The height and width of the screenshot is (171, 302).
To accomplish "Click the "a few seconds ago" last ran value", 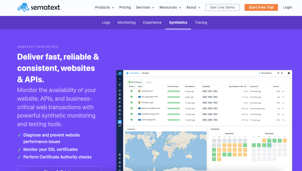I will click(x=257, y=109).
